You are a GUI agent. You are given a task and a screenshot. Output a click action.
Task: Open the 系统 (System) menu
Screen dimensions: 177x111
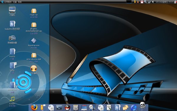20,2
